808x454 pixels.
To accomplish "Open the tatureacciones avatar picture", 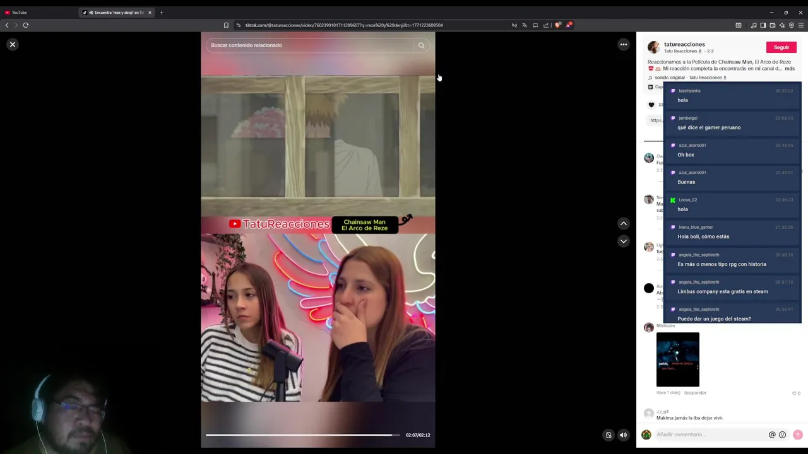I will click(653, 47).
